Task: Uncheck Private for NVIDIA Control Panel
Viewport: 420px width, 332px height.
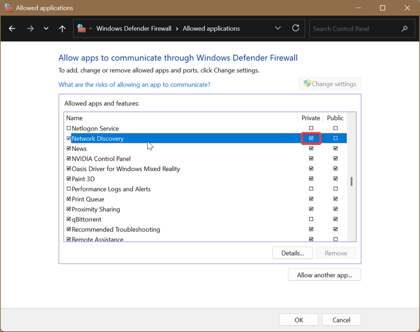Action: coord(311,158)
